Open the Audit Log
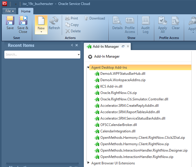The height and width of the screenshot is (167, 196). 145,25
